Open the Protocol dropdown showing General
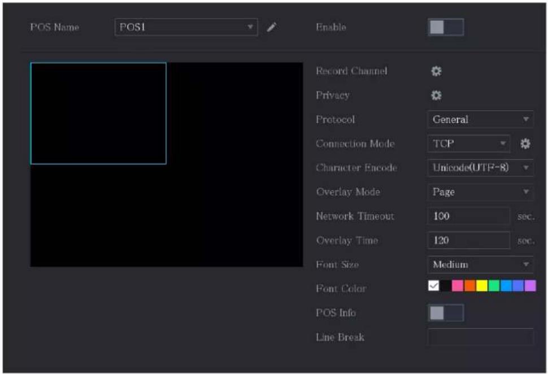The height and width of the screenshot is (374, 548). 480,120
